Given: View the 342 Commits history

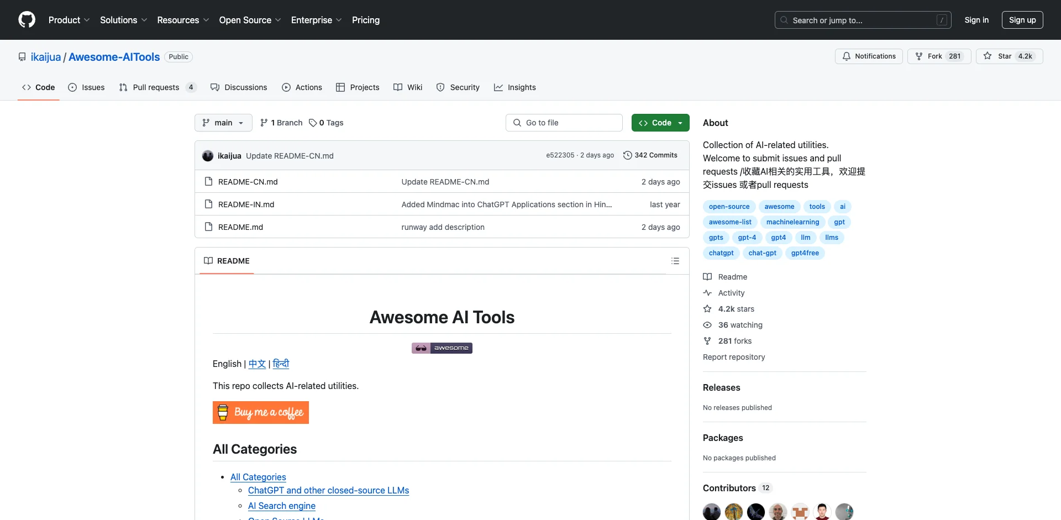Looking at the screenshot, I should pyautogui.click(x=650, y=155).
